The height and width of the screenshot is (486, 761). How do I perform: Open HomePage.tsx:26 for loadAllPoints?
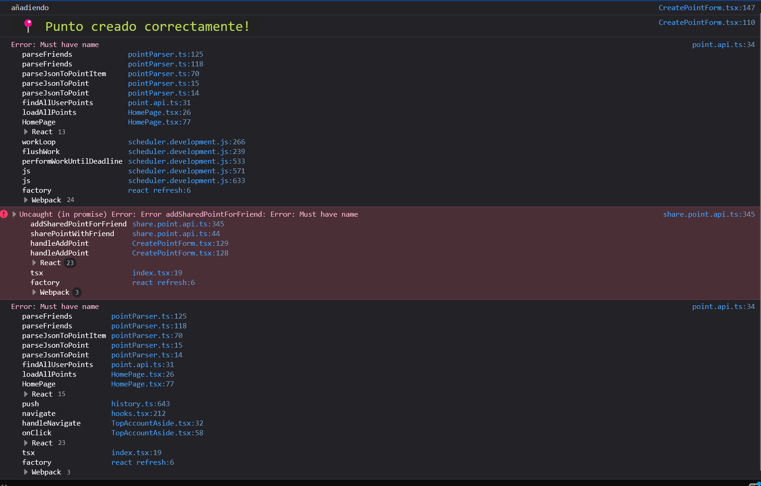click(x=159, y=112)
